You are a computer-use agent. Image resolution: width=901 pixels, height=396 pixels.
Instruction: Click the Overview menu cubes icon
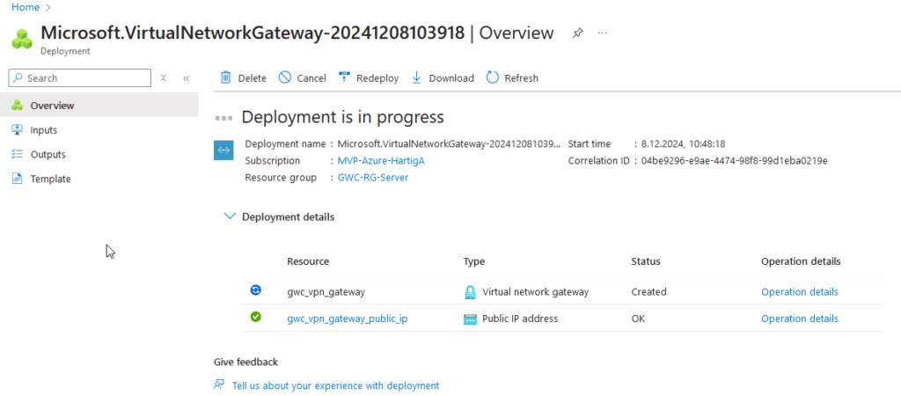18,106
